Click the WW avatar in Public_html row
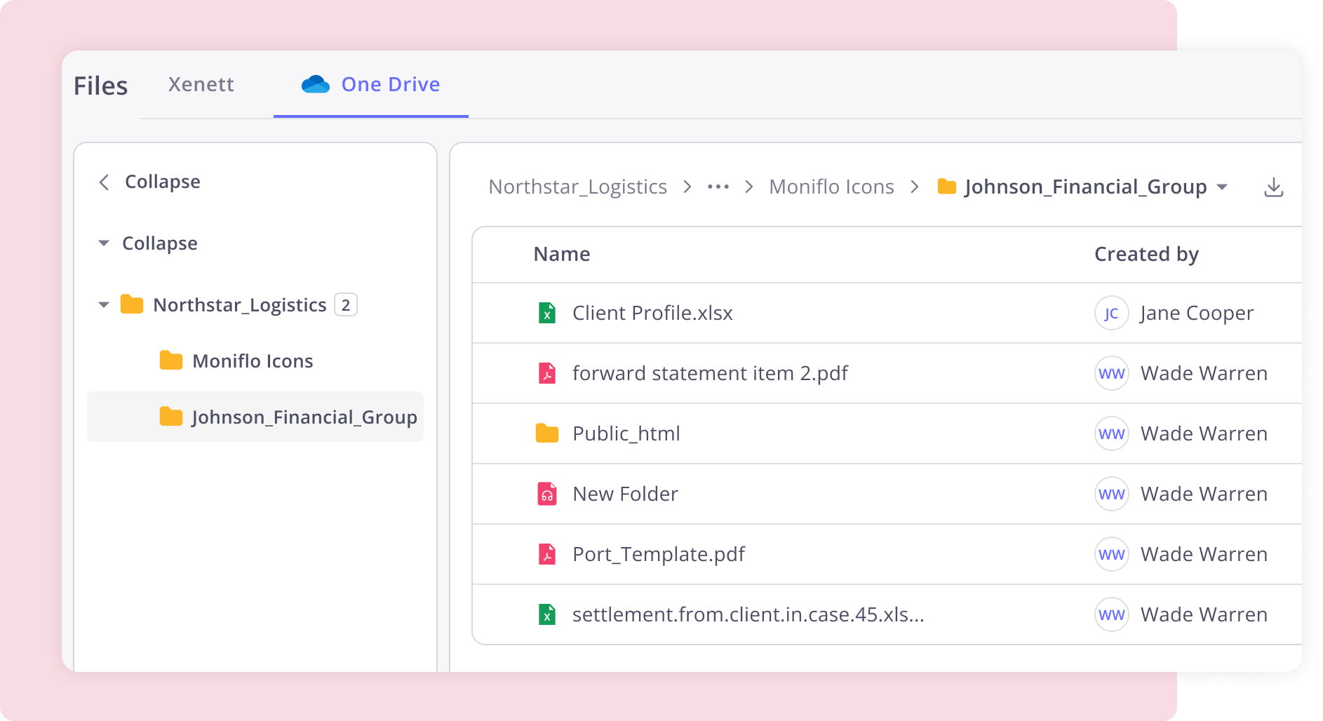Image resolution: width=1323 pixels, height=721 pixels. 1112,433
